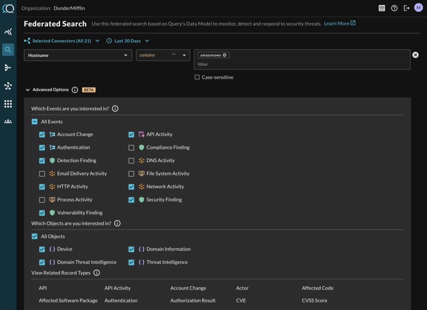Open the Last 30 Days time menu
The height and width of the screenshot is (310, 427).
click(x=128, y=41)
